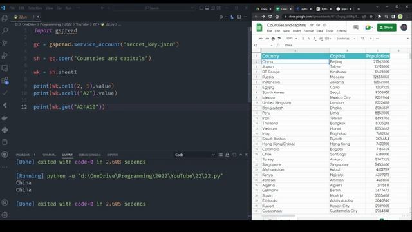Image resolution: width=412 pixels, height=232 pixels.
Task: Open the Python view in VS Code activity bar
Action: (x=5, y=130)
